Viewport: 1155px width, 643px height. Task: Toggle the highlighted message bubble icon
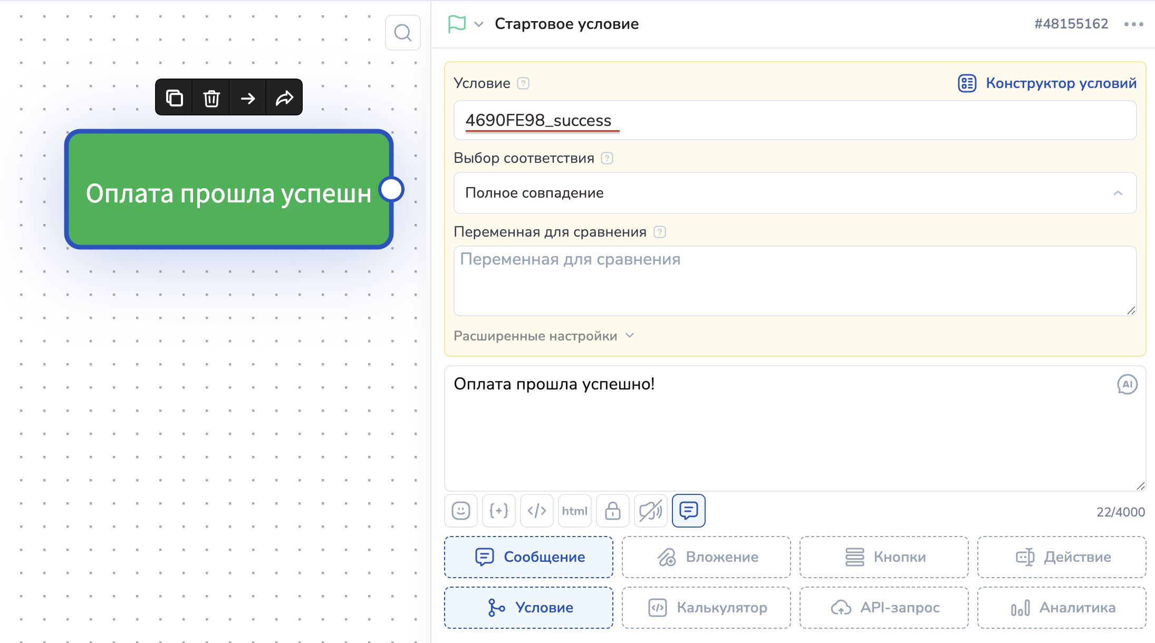688,510
